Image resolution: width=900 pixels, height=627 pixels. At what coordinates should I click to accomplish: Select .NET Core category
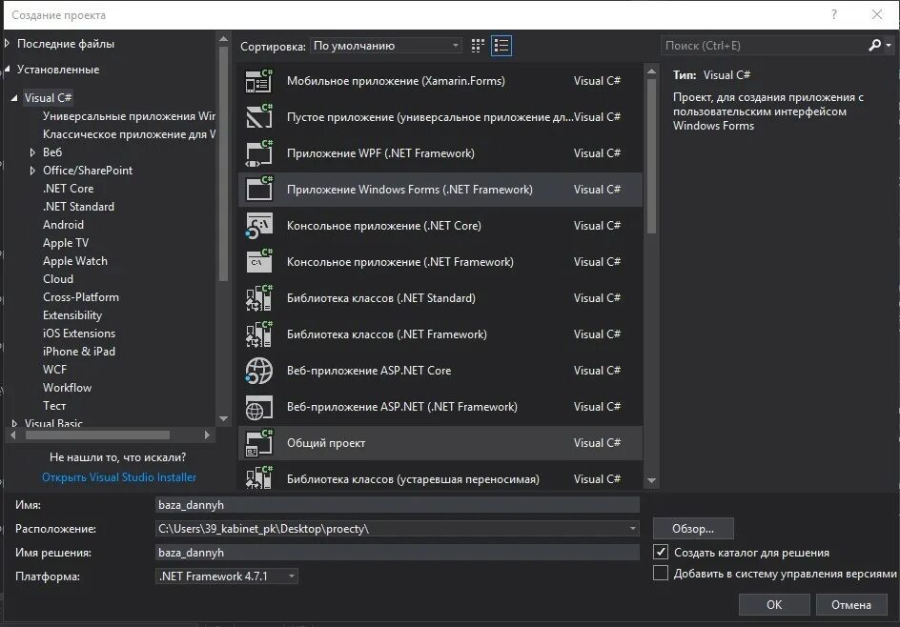click(x=69, y=188)
